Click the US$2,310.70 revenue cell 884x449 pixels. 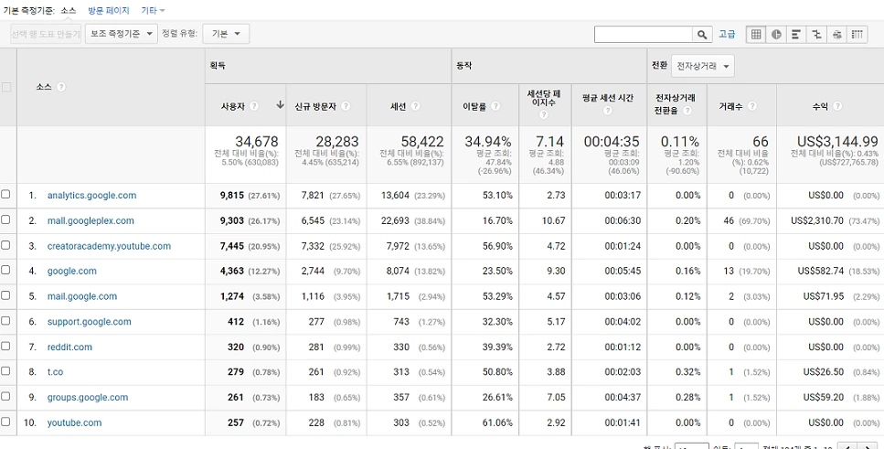(817, 220)
